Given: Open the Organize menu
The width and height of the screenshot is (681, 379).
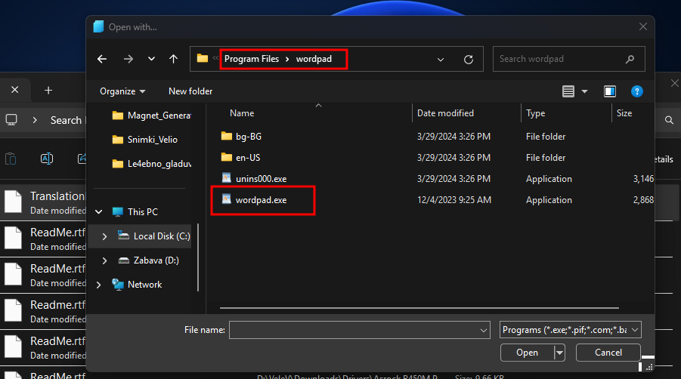Looking at the screenshot, I should (x=122, y=91).
